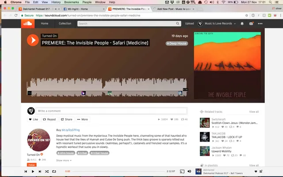Open the macOS Apple menu

tap(5, 2)
